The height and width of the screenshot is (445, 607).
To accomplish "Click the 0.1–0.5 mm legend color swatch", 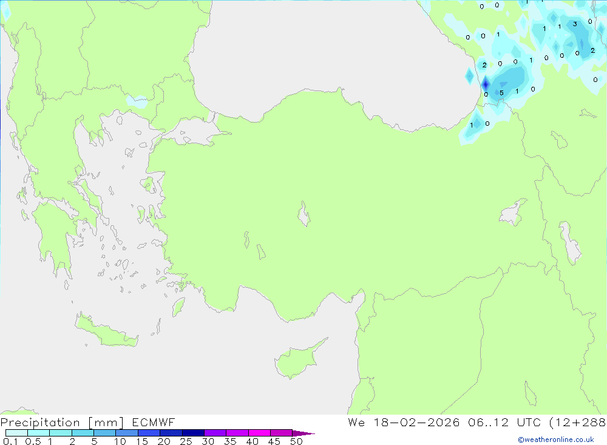I will point(16,433).
